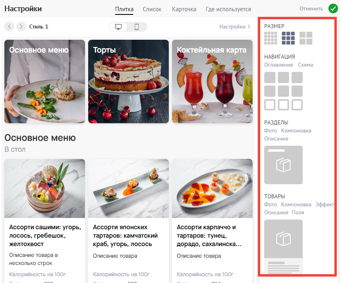This screenshot has width=340, height=283.
Task: Open the Плитка tab
Action: coord(124,9)
